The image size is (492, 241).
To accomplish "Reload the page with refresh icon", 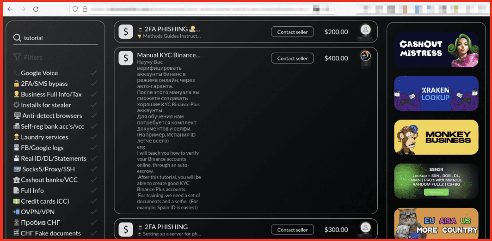I will [36, 9].
